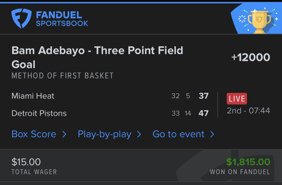Click the $15.00 total wager amount
The width and height of the screenshot is (282, 185).
coord(26,162)
